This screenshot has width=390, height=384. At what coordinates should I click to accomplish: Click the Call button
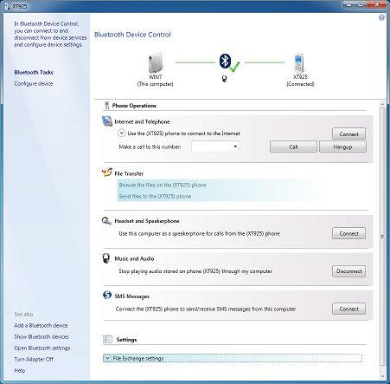[x=293, y=146]
